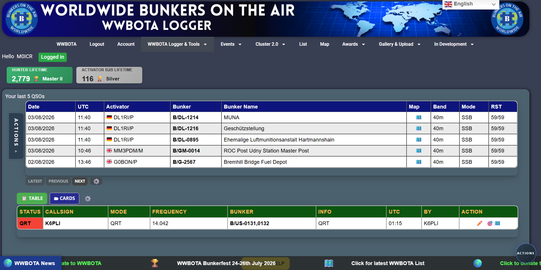Select callsign K6PLI in the CALLSIGN column

coord(53,223)
